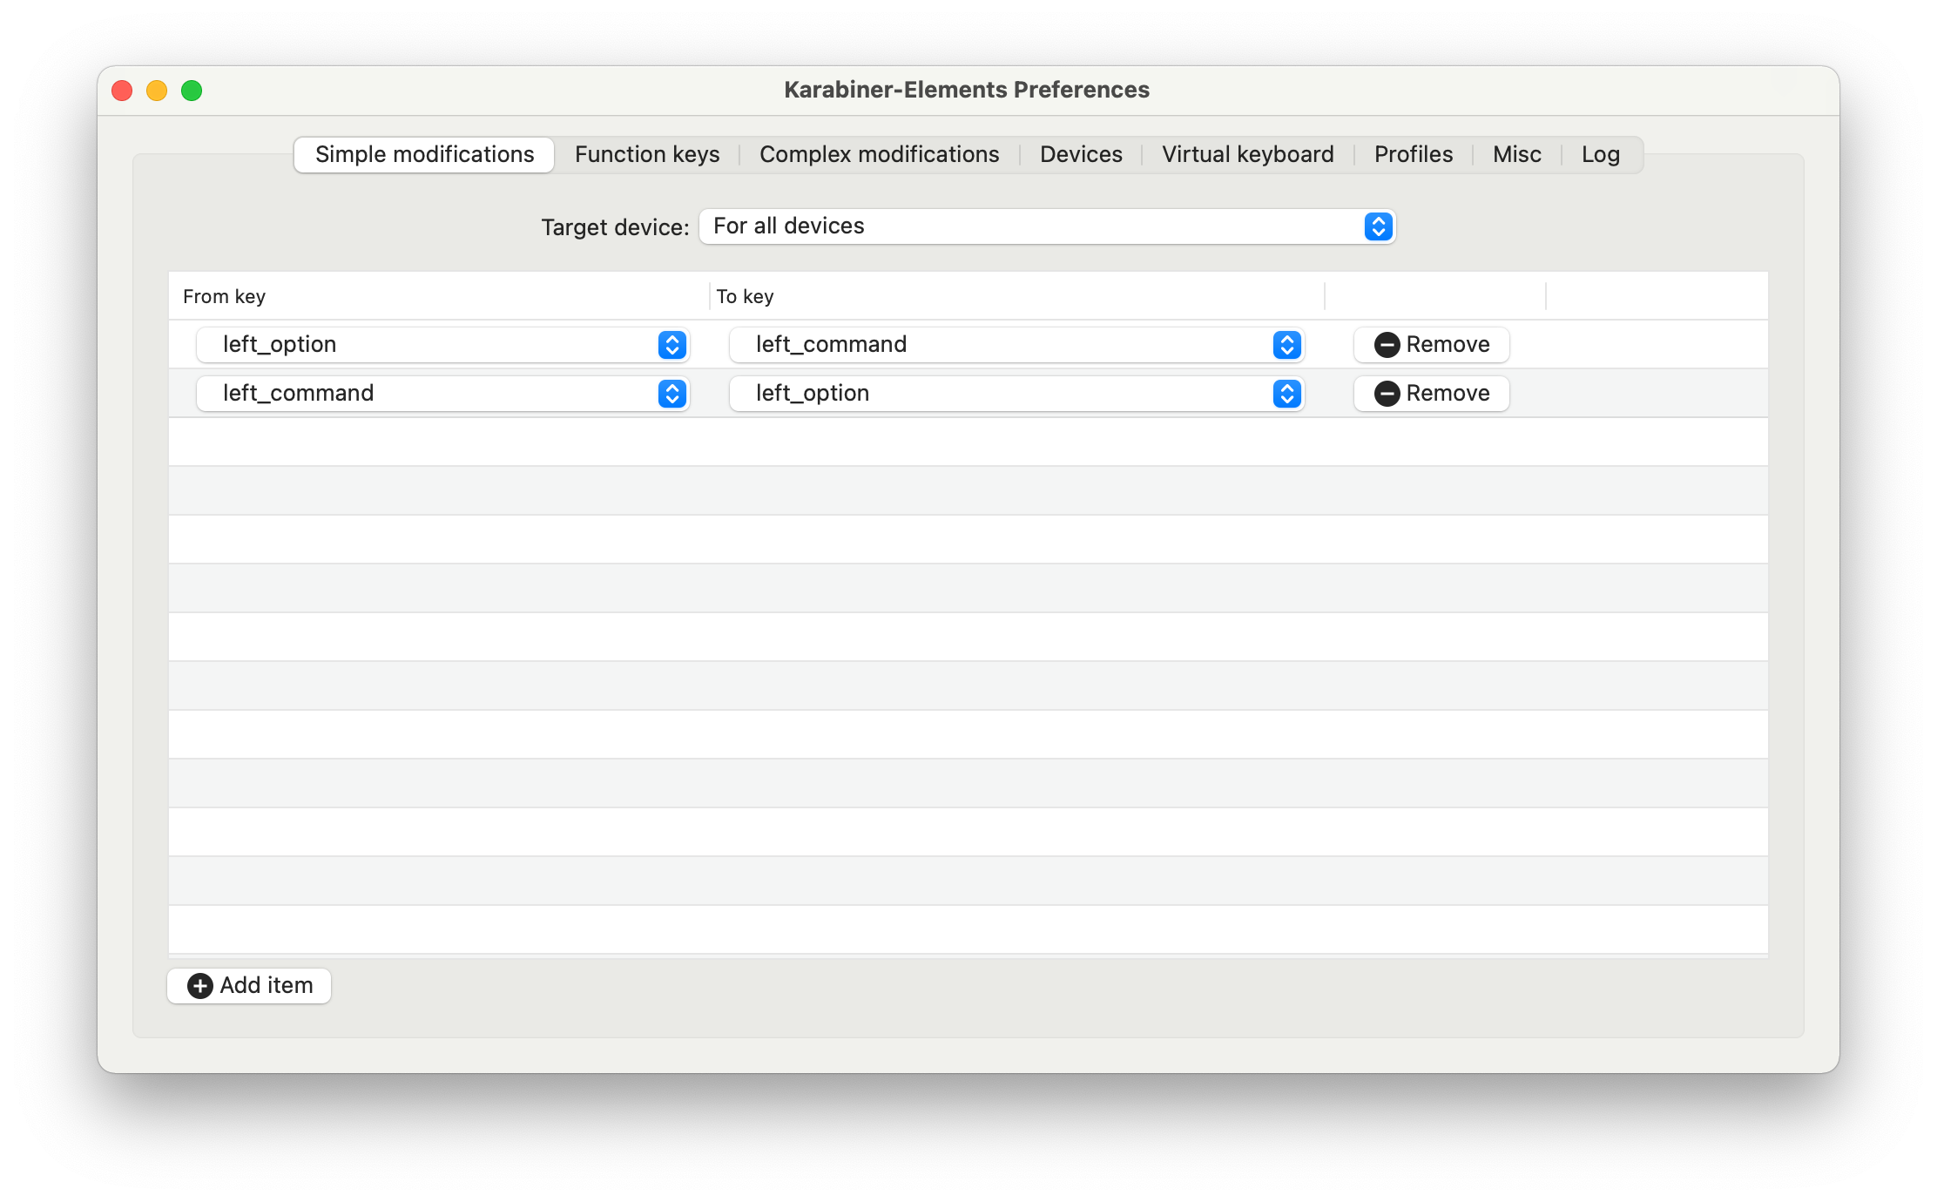The width and height of the screenshot is (1937, 1202).
Task: Click the From key column header
Action: pyautogui.click(x=224, y=296)
